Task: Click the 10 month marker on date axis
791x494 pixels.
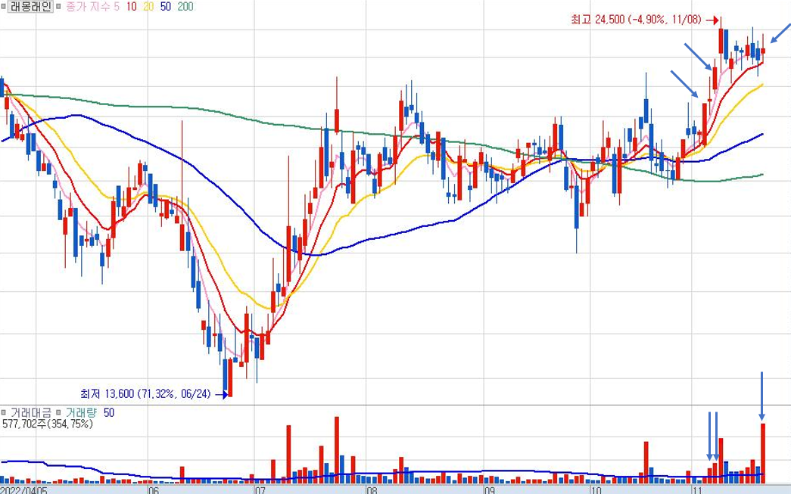Action: [596, 490]
